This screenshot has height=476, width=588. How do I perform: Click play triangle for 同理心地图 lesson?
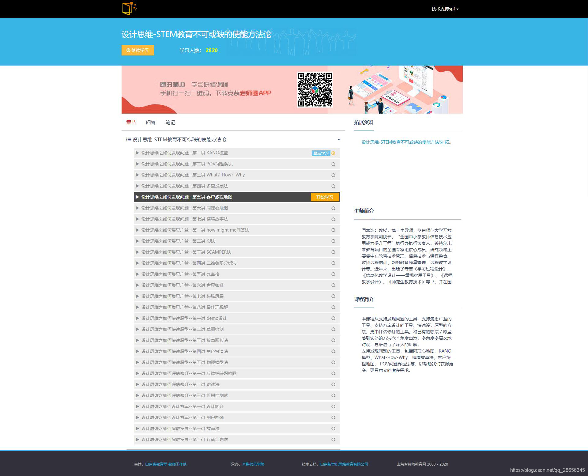(x=137, y=208)
